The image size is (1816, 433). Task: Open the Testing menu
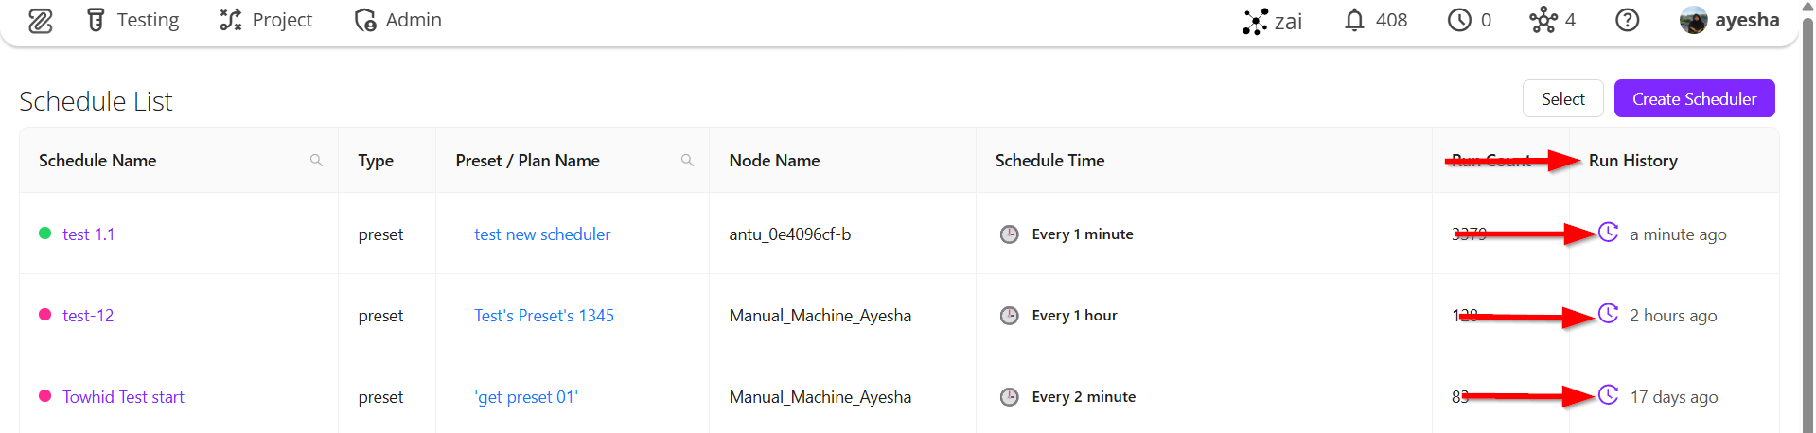tap(132, 20)
